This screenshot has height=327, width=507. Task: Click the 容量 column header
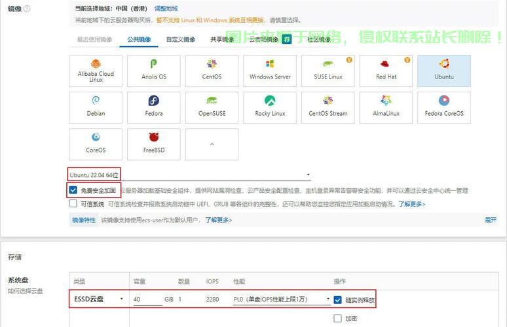(140, 281)
